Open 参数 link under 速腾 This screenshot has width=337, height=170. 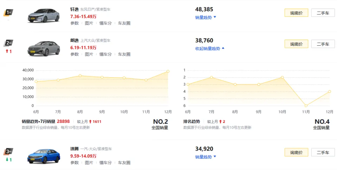pos(74,163)
